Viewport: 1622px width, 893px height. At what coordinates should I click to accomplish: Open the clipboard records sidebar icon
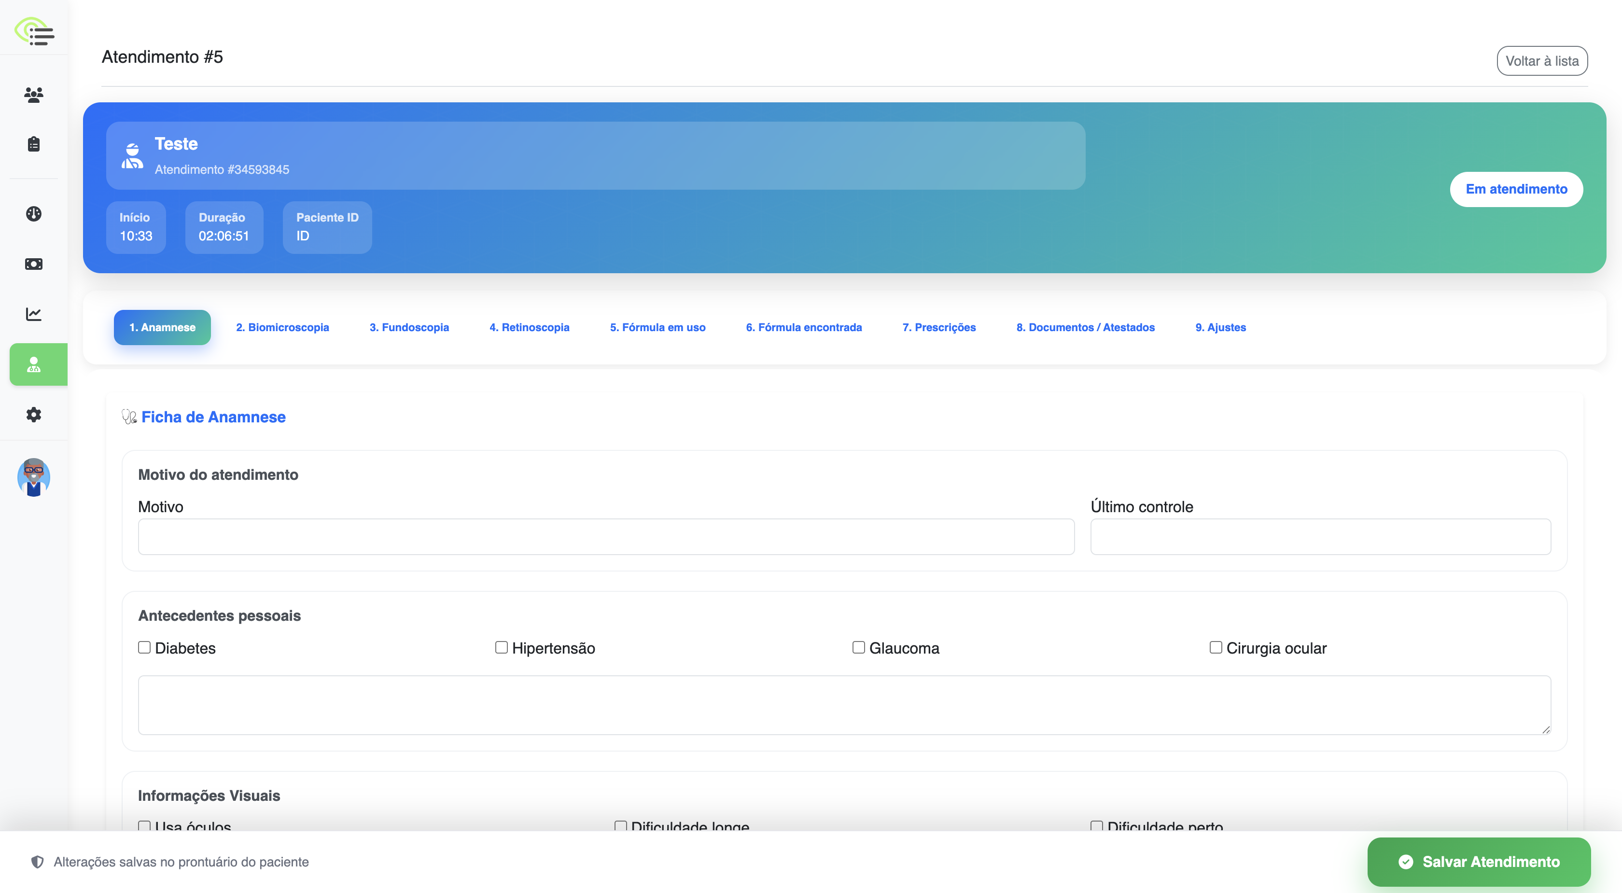(x=34, y=144)
